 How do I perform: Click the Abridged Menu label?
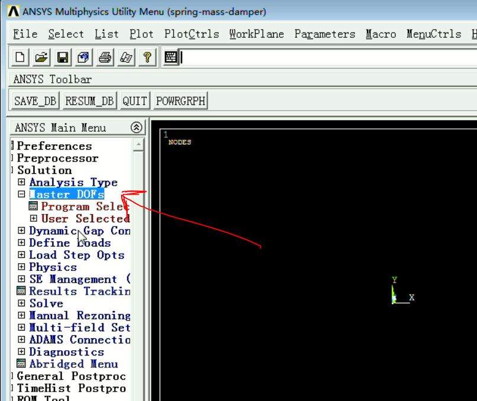point(74,364)
